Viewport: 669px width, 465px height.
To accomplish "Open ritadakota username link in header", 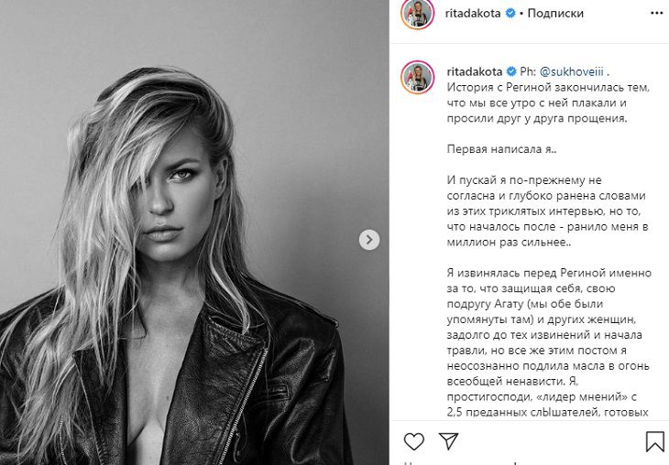I will click(x=473, y=13).
